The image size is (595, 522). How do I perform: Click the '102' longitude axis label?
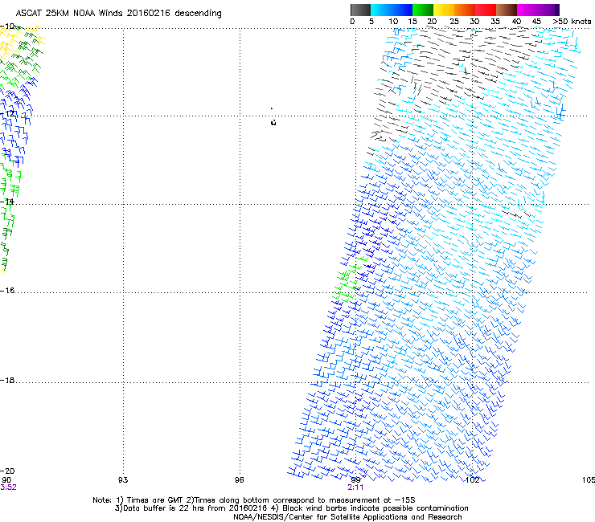(x=473, y=480)
